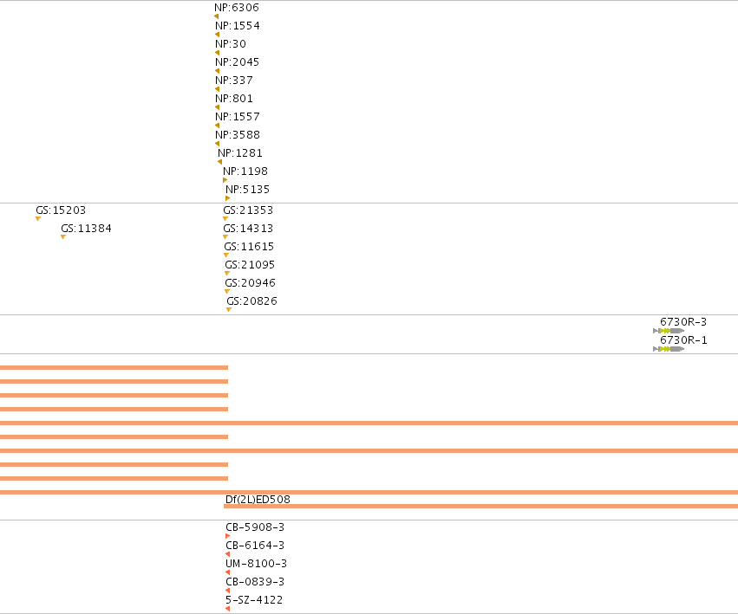Click the insertion marker under NP:6306
This screenshot has width=738, height=614.
(217, 16)
